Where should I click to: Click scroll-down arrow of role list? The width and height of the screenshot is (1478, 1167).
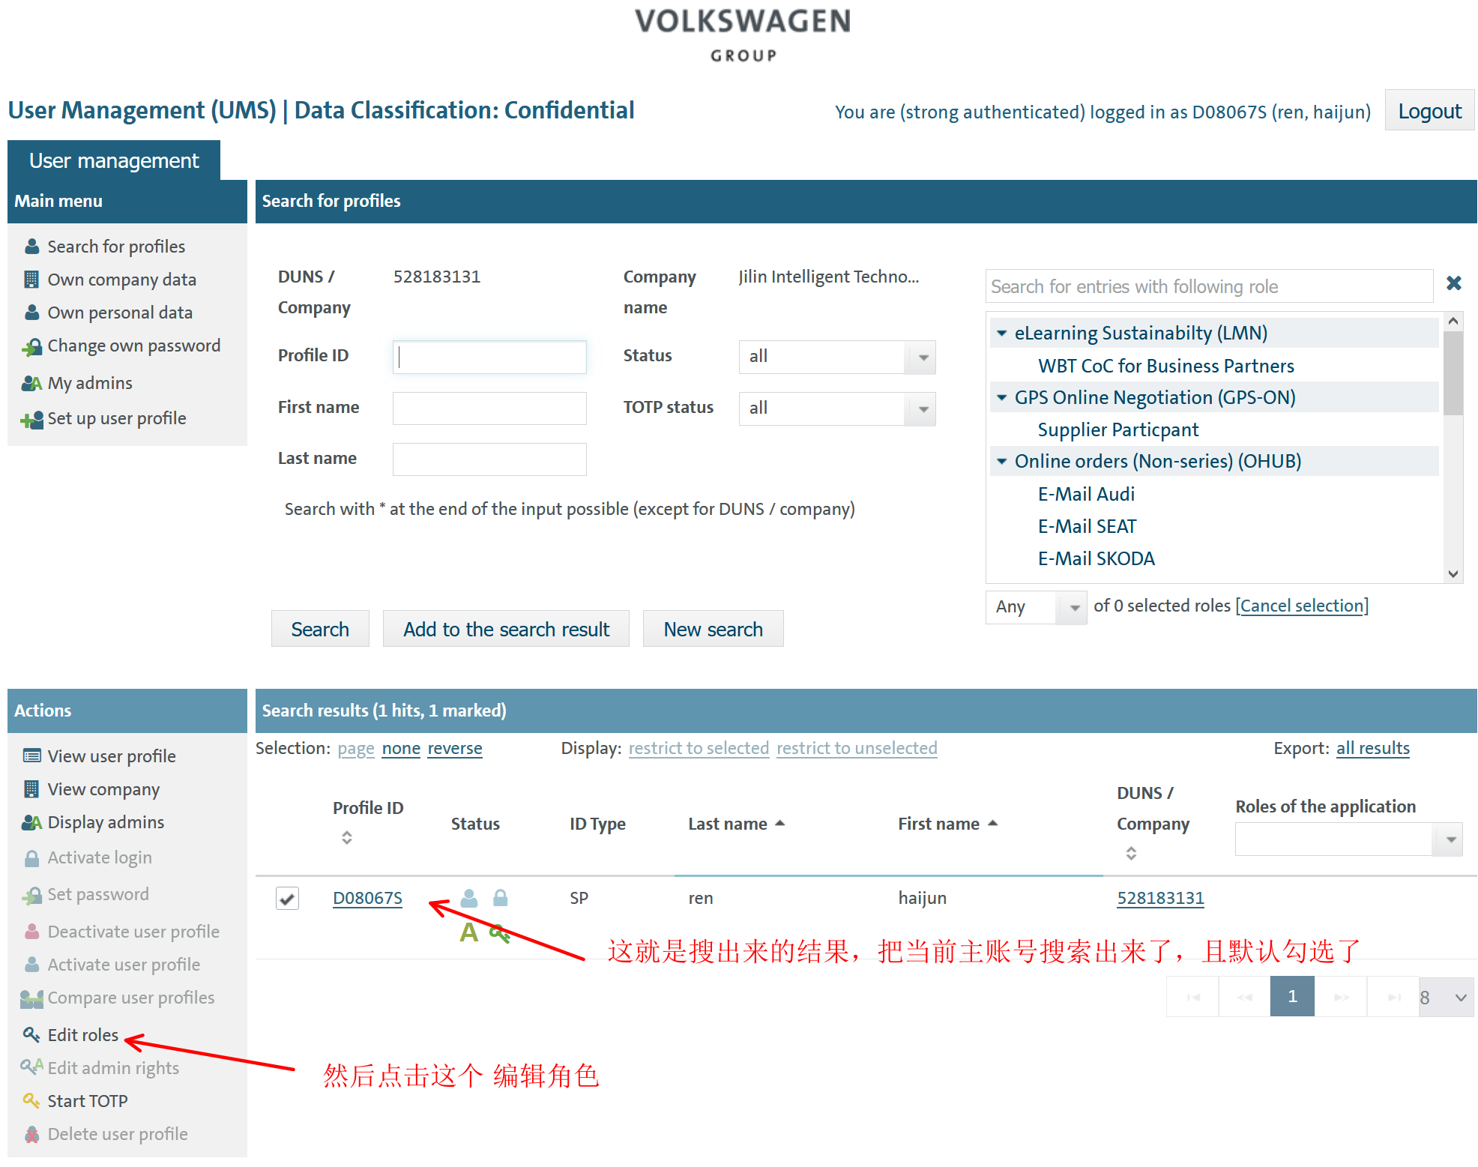[1453, 573]
